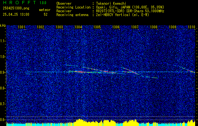Click the HROFFT title text

[x=20, y=3]
